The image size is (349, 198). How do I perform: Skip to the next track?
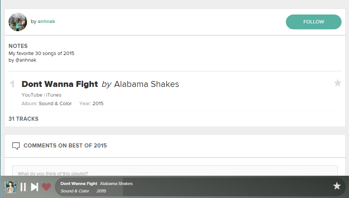[x=34, y=187]
